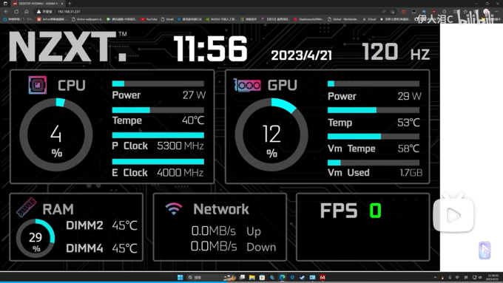Image resolution: width=503 pixels, height=283 pixels.
Task: Open the iCloud bookmark
Action: (369, 19)
